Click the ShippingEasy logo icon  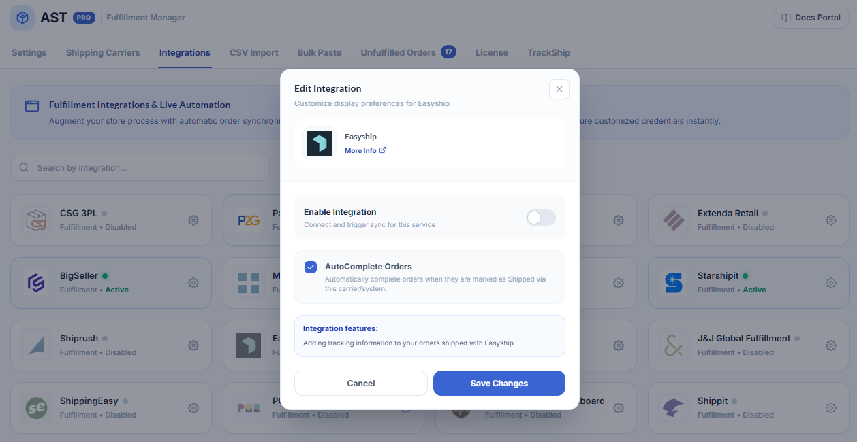(x=36, y=408)
